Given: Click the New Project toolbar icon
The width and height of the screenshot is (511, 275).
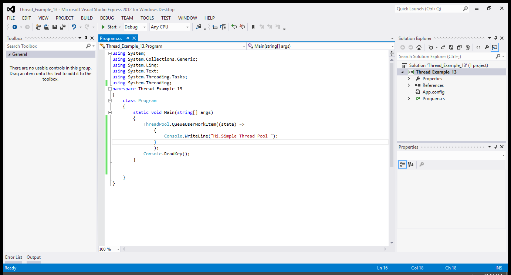Looking at the screenshot, I should [x=38, y=27].
